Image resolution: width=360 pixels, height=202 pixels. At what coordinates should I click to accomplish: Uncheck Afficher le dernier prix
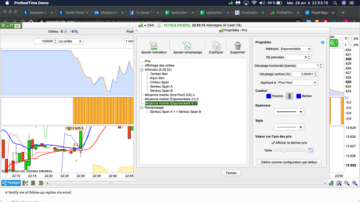click(x=273, y=143)
